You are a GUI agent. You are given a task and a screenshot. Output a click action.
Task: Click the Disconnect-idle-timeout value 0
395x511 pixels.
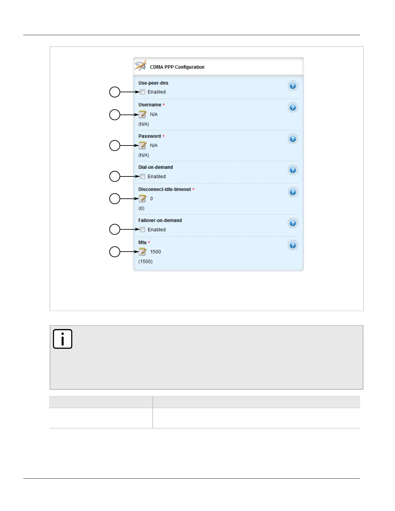(x=151, y=199)
